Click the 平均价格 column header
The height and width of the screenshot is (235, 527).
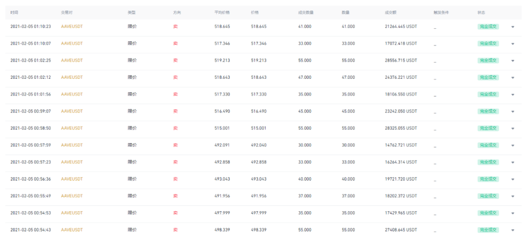click(x=222, y=12)
